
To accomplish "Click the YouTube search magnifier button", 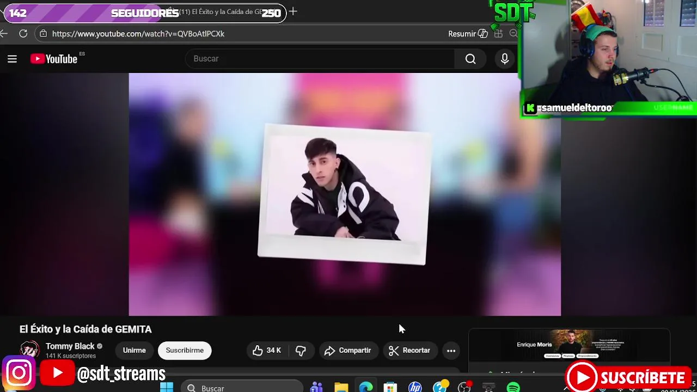I will coord(470,59).
